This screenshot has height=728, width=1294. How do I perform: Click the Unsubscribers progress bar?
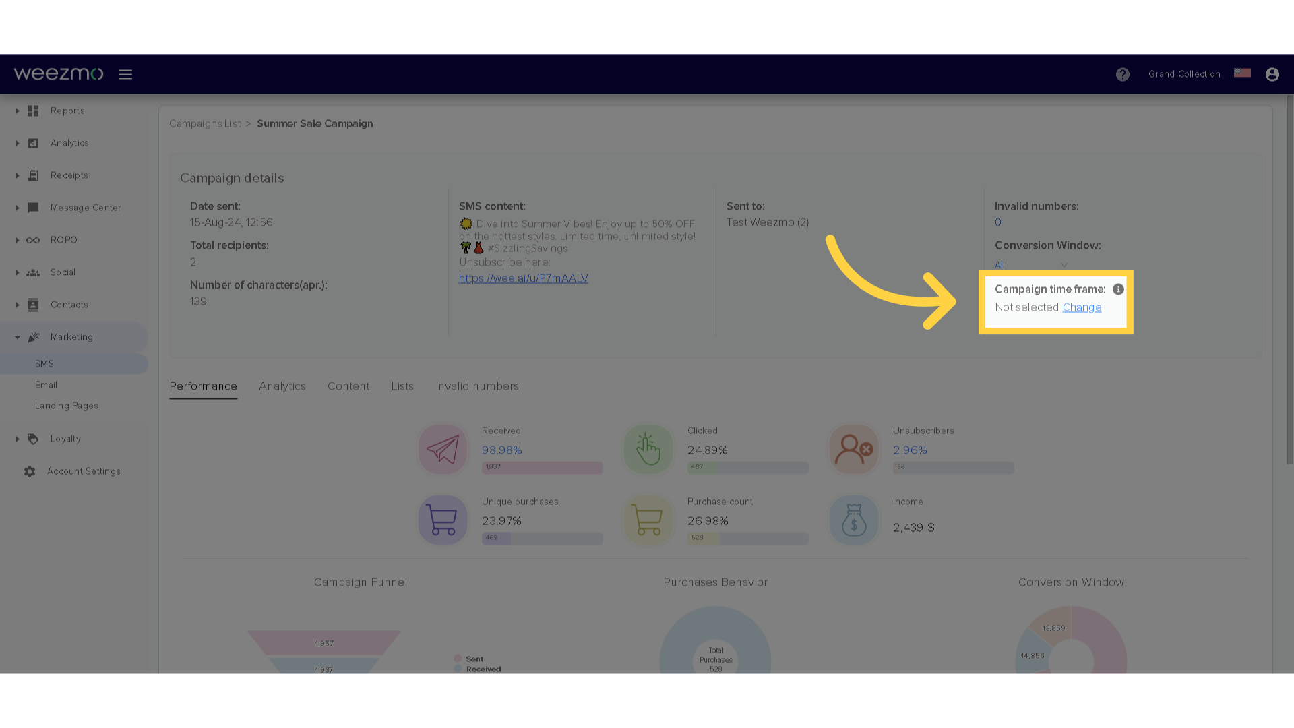click(954, 467)
